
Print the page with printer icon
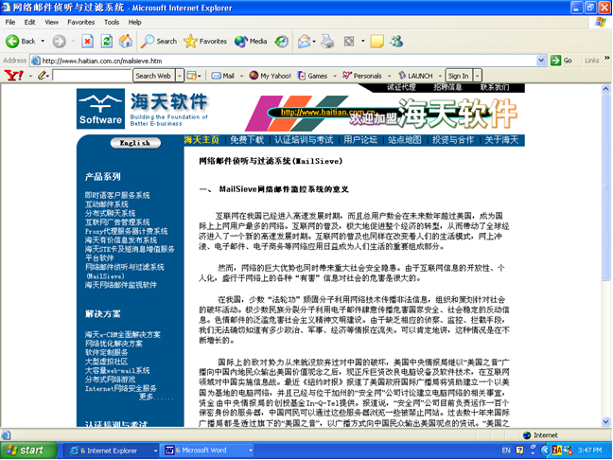point(327,41)
